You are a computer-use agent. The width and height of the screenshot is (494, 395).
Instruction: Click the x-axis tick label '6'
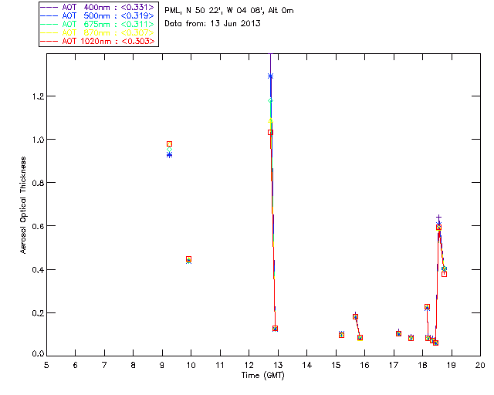(x=76, y=365)
